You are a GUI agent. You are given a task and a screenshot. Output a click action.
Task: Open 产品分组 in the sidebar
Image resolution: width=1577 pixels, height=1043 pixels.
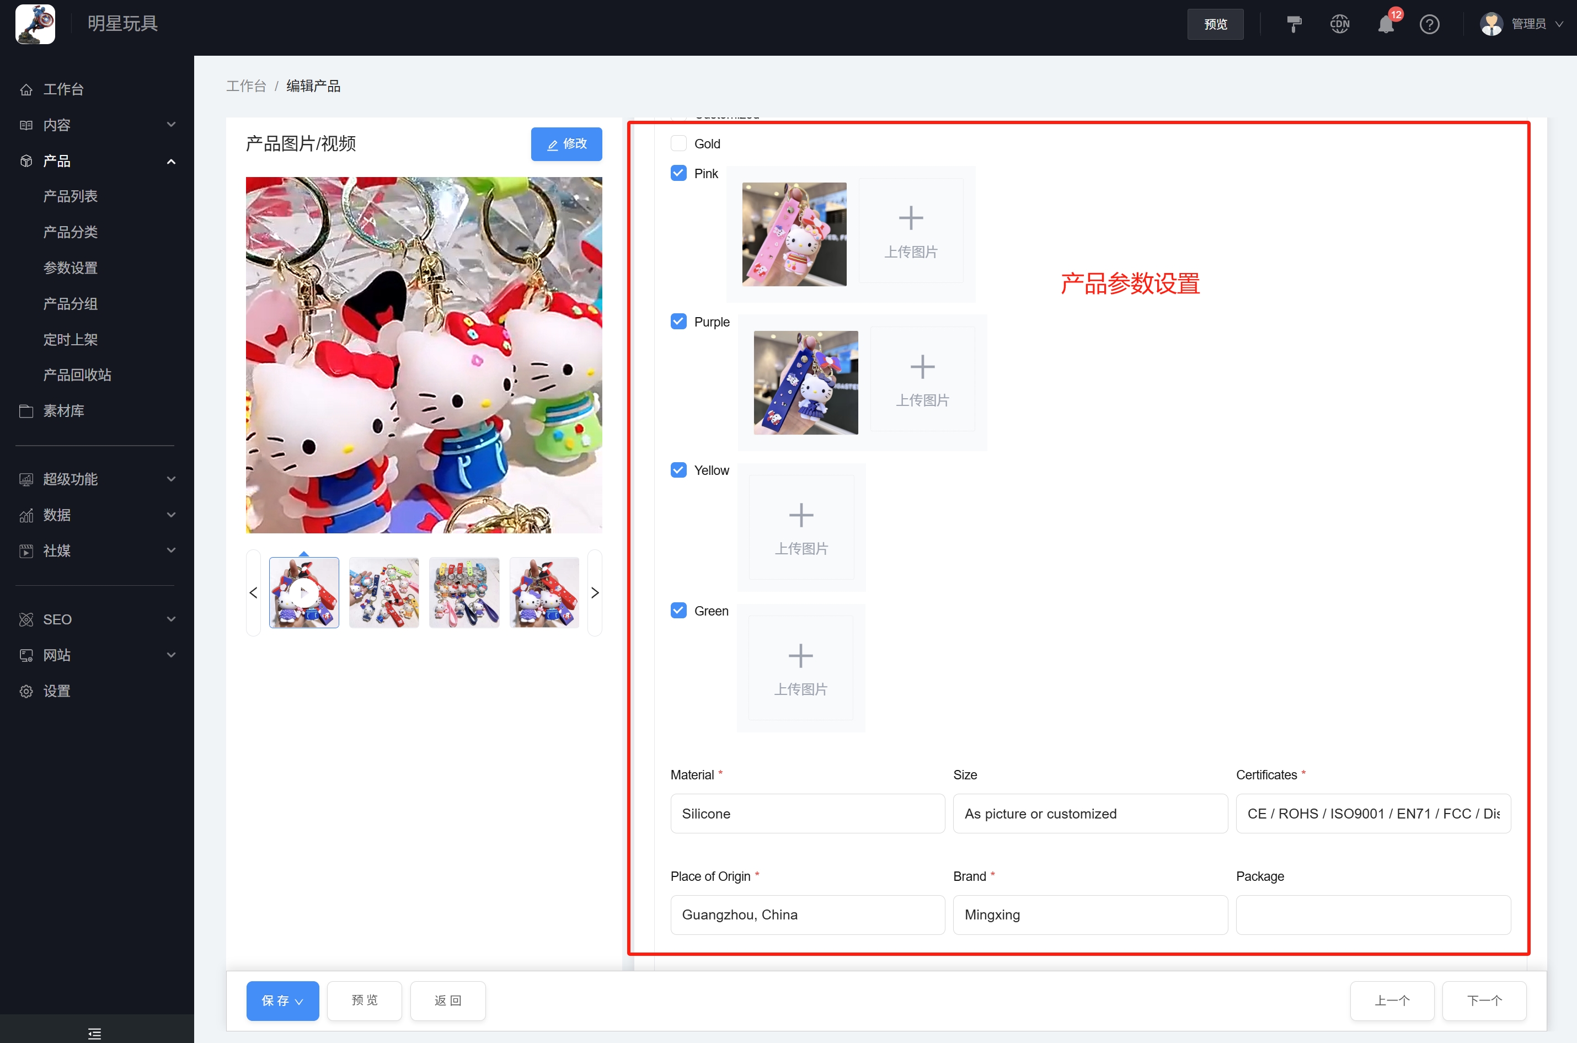[71, 304]
